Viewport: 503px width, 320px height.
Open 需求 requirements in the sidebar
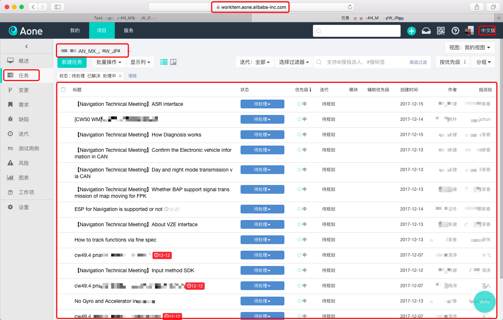tap(27, 105)
